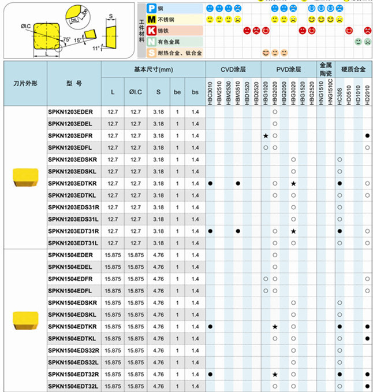Click the 基本尺寸(mm) header
This screenshot has height=392, width=373.
tap(154, 69)
